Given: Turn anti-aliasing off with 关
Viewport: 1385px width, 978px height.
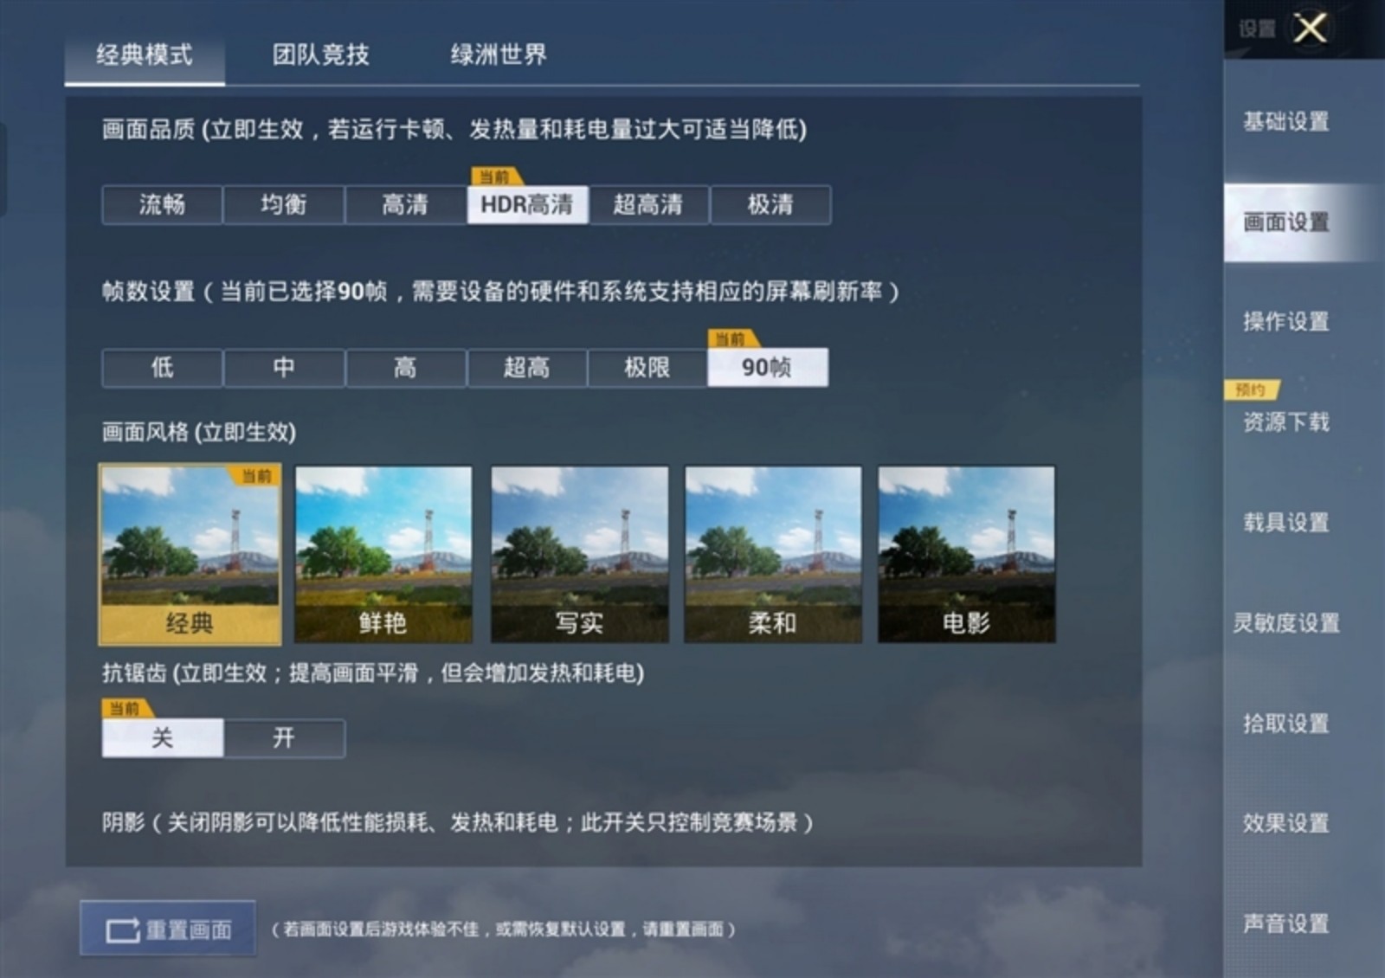Looking at the screenshot, I should 162,738.
